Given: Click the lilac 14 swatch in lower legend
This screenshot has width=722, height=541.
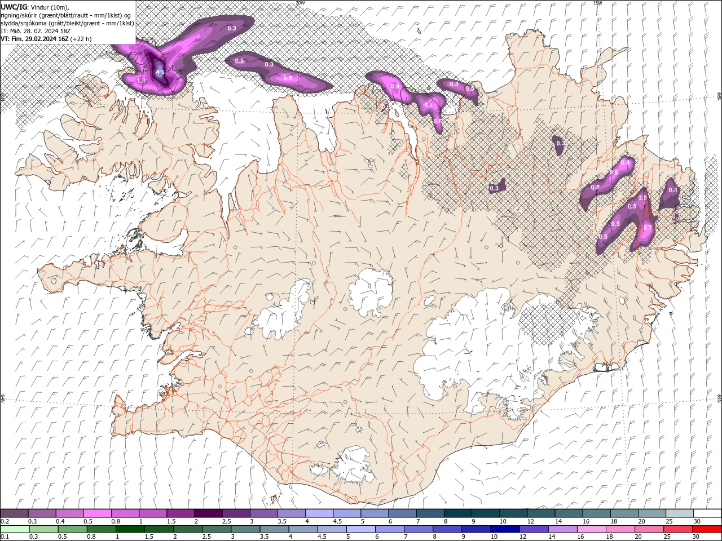Looking at the screenshot, I should coord(562,529).
